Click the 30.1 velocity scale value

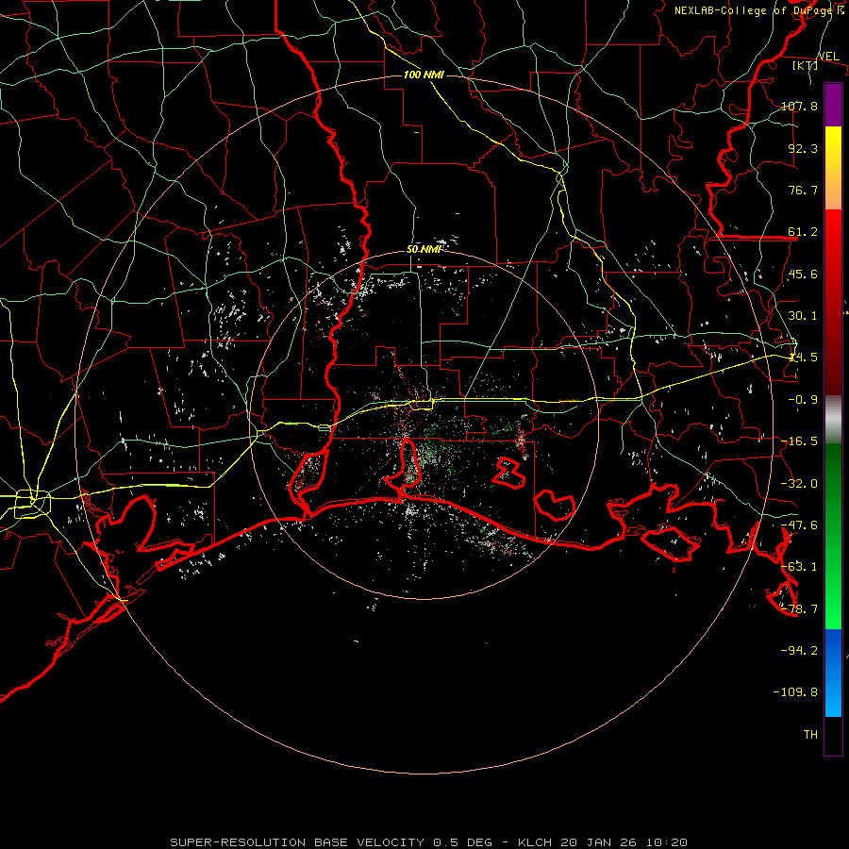[x=803, y=316]
